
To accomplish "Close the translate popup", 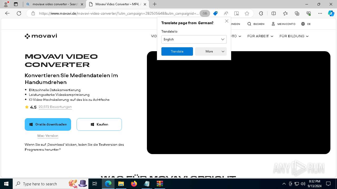I will tap(226, 21).
